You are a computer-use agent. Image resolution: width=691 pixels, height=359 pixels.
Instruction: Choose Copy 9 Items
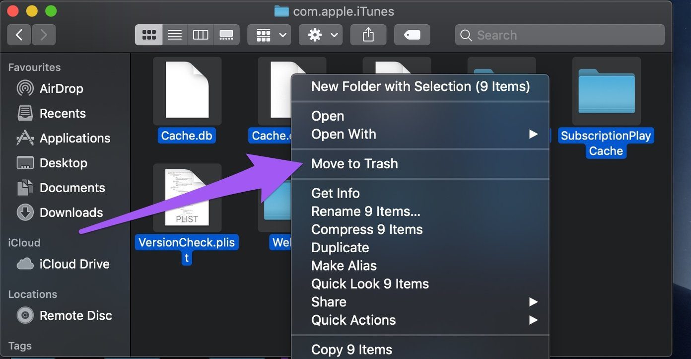[x=420, y=350]
